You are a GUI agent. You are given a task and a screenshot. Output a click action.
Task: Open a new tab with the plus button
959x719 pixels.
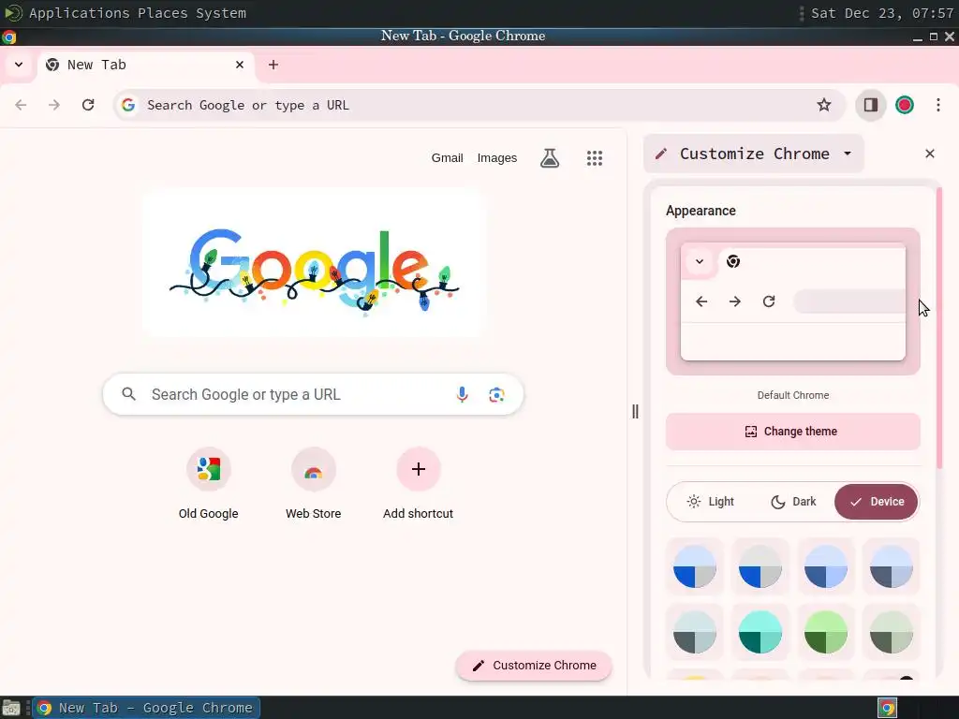[x=273, y=65]
